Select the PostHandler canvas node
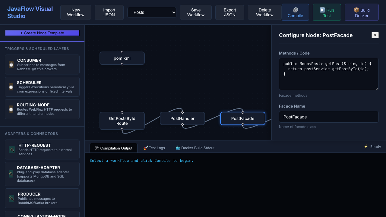Viewport: 386px width, 217px height. [182, 118]
